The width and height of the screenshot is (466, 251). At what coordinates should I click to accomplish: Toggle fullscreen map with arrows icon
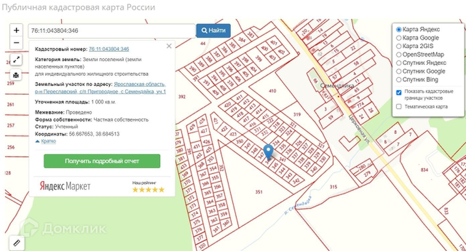[x=16, y=60]
